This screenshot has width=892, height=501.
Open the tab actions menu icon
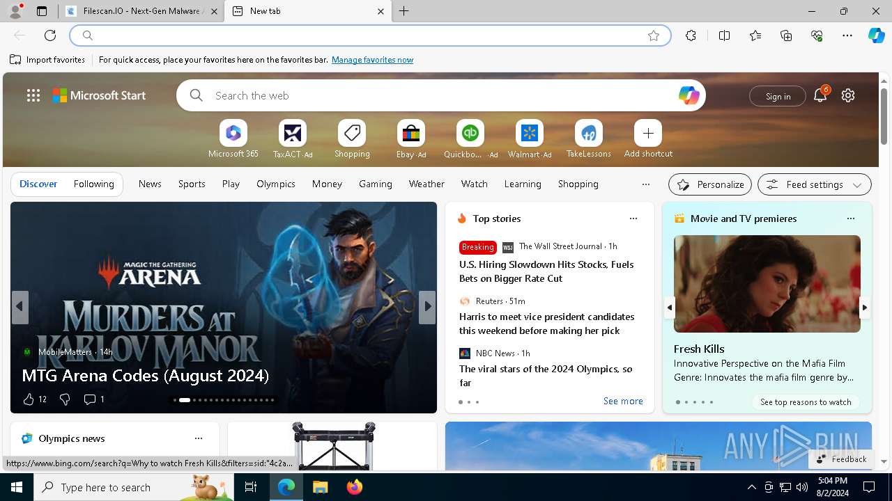[x=42, y=11]
